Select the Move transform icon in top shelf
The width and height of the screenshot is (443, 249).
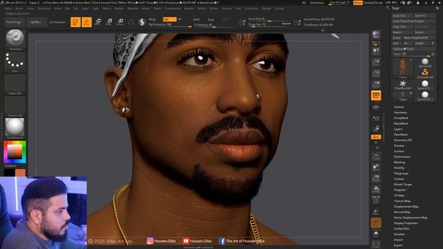(98, 22)
